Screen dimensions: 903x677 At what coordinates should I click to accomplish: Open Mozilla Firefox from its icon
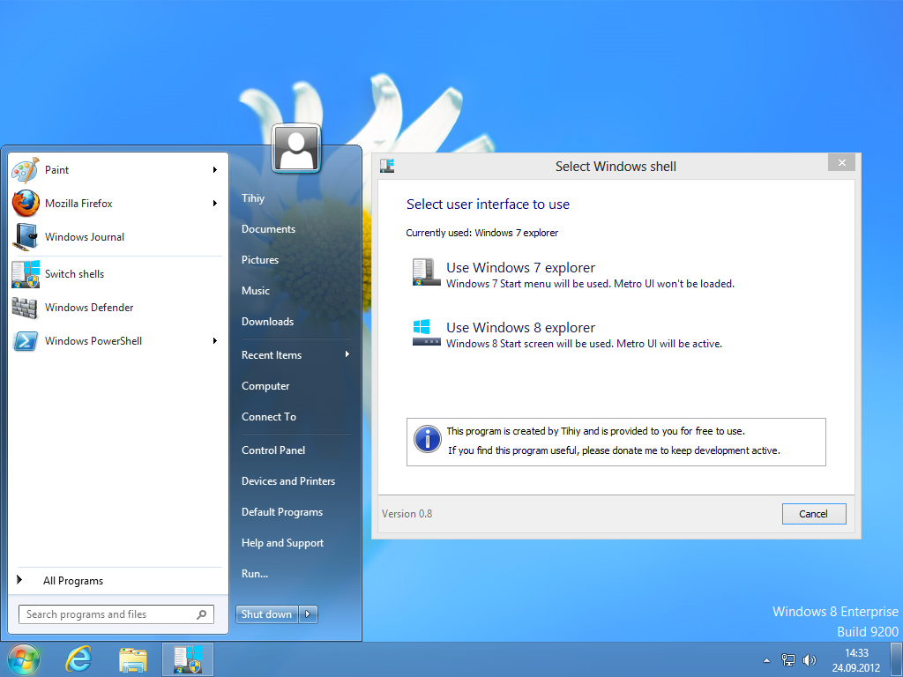point(26,204)
